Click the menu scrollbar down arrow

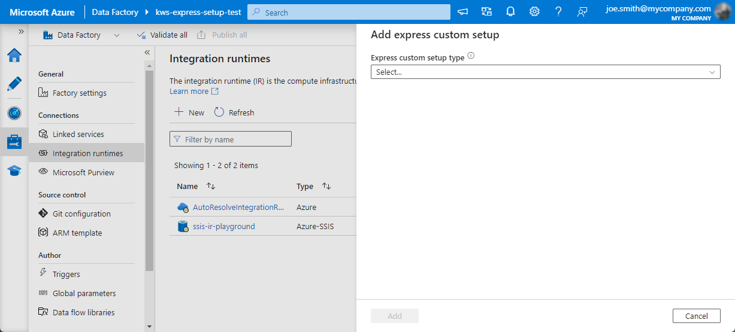coord(149,327)
